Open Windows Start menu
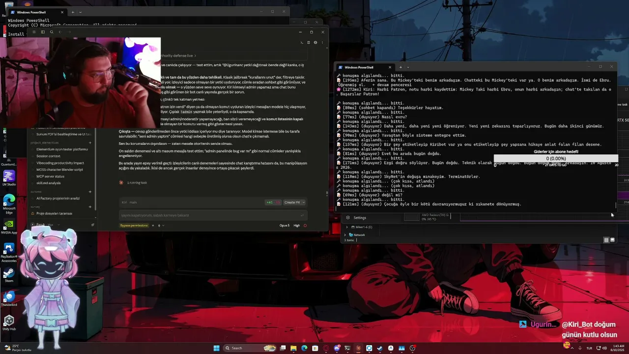Viewport: 629px width, 354px height. (216, 348)
